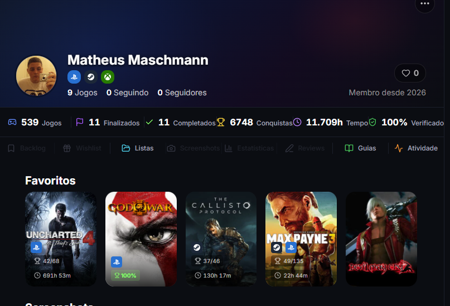Open the three-dots more options menu
Viewport: 450px width, 306px height.
coord(425,4)
